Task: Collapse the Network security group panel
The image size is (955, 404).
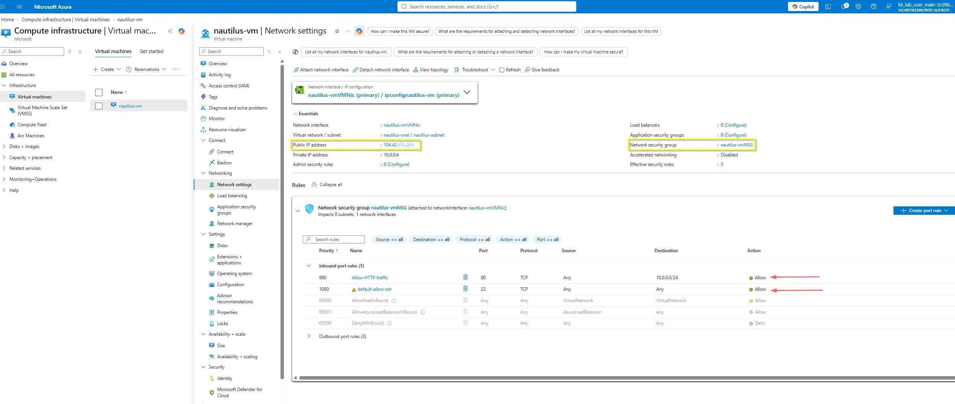Action: point(298,211)
